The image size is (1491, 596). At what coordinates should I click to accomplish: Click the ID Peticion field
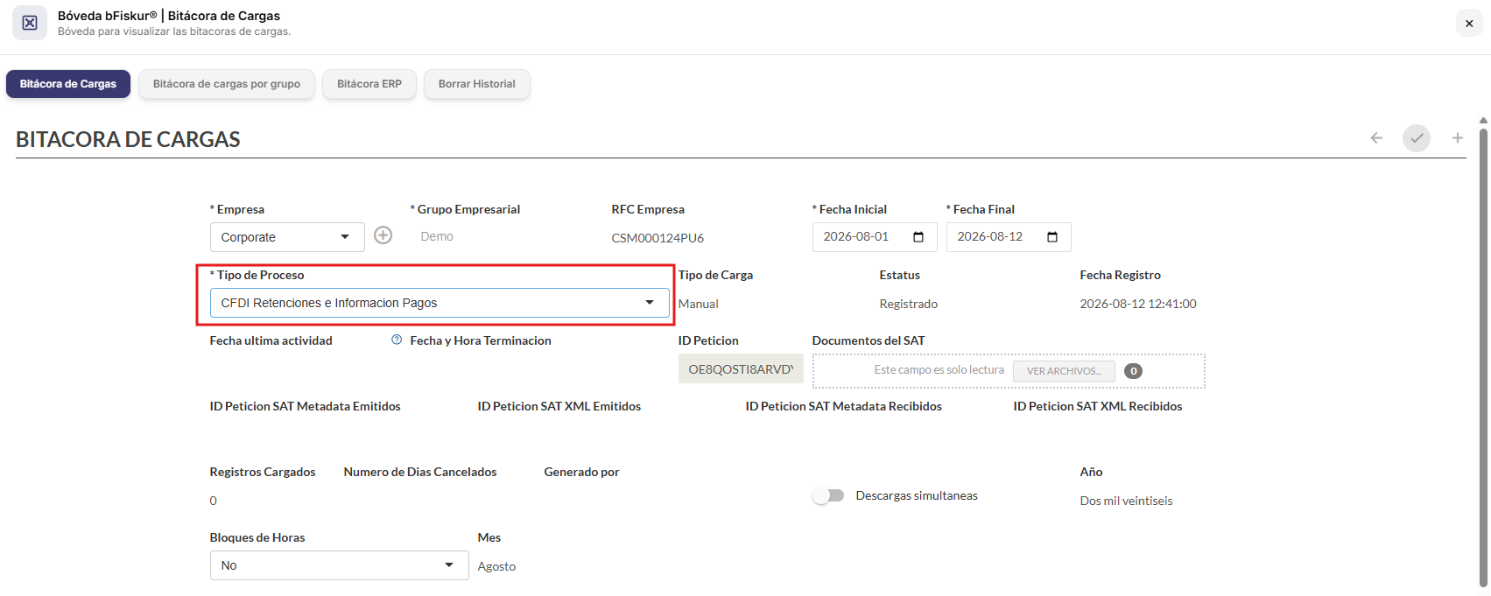[741, 369]
